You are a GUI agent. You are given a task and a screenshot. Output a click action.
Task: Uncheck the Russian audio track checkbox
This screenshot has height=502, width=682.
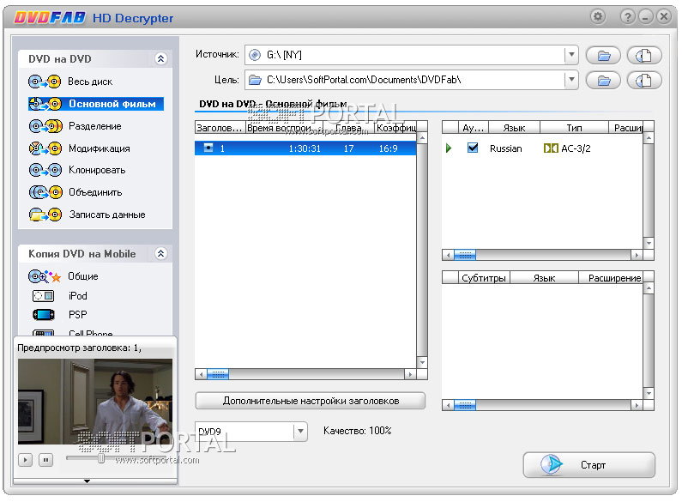click(x=473, y=148)
